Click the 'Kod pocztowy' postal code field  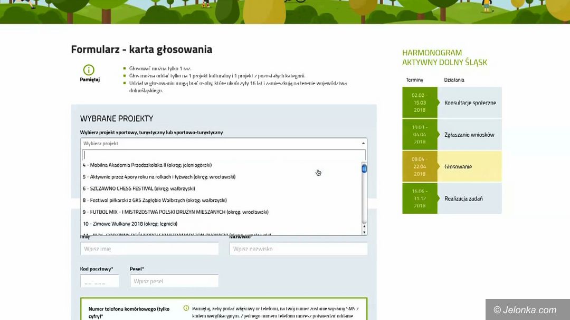(100, 281)
